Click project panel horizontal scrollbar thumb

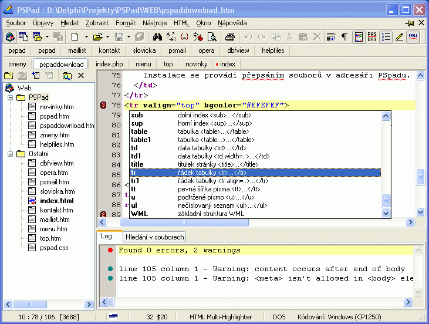[30, 304]
